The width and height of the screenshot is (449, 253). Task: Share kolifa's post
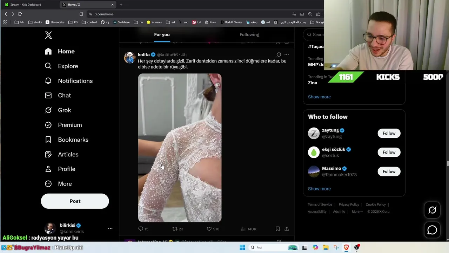click(287, 229)
